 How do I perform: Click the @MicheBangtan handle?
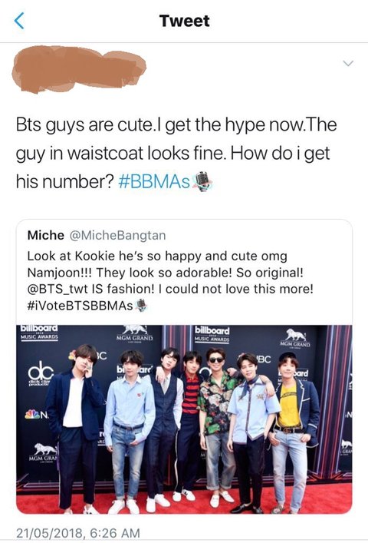click(x=118, y=236)
